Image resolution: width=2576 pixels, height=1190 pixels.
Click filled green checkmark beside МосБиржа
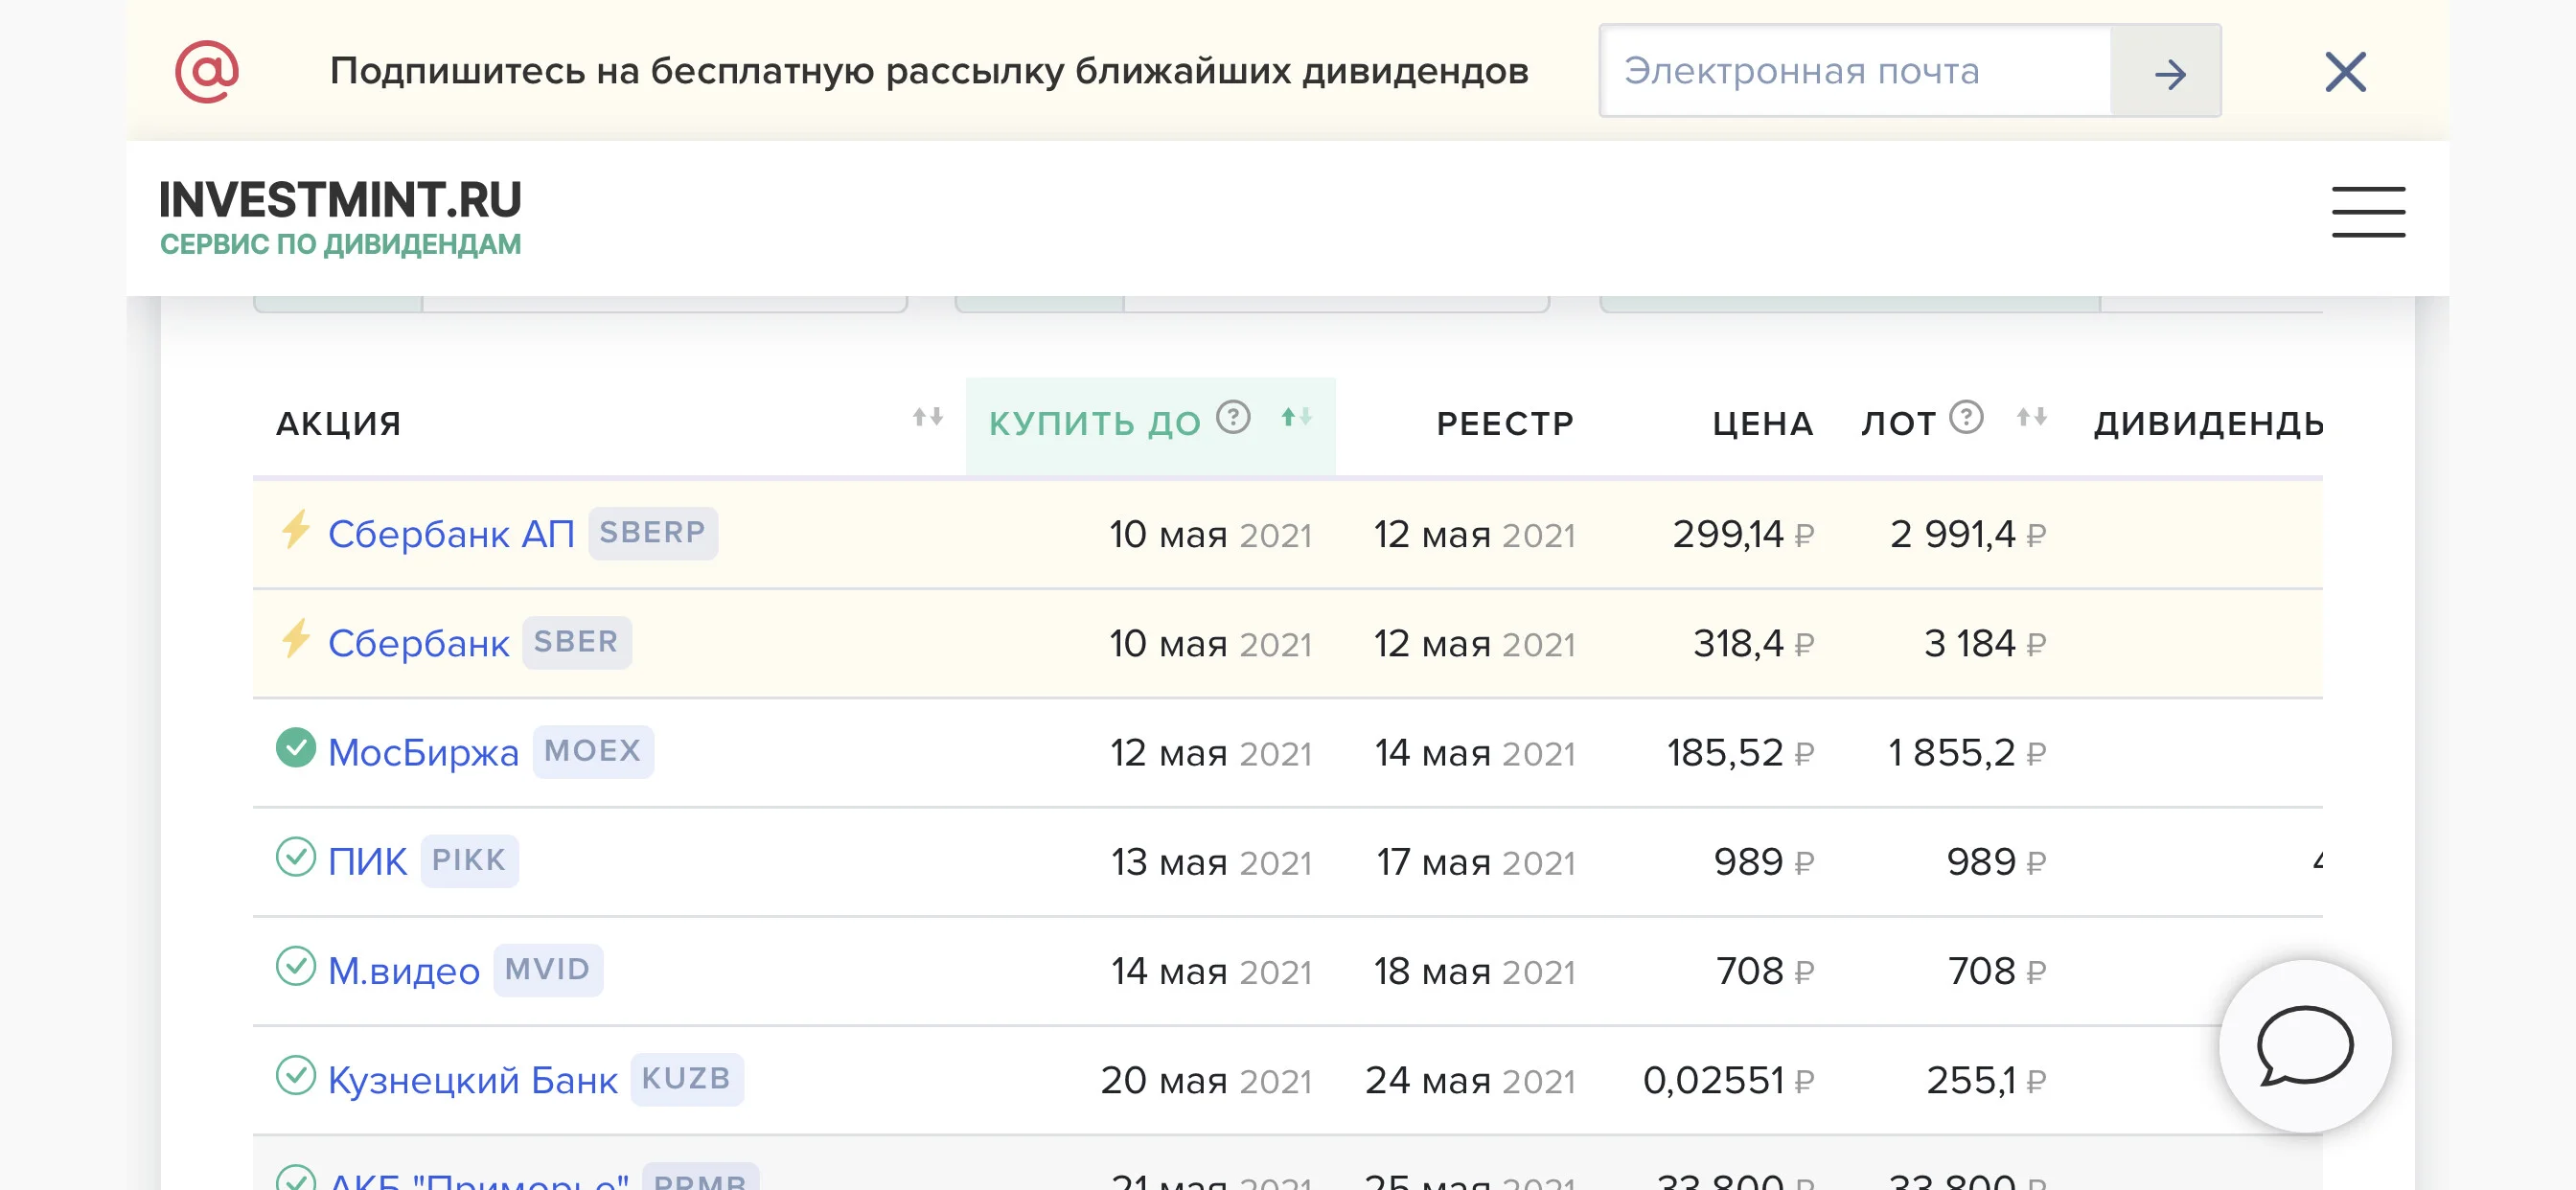pyautogui.click(x=295, y=748)
